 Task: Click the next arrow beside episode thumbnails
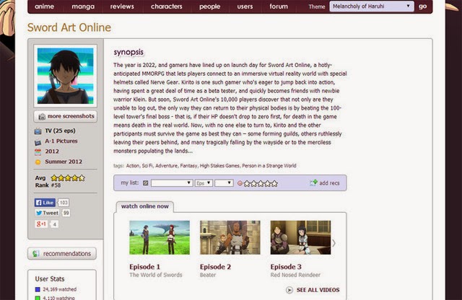click(334, 243)
